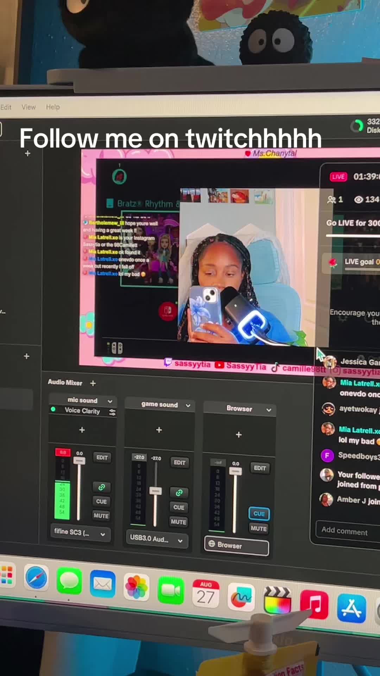The image size is (380, 676).
Task: Open the View menu
Action: pos(28,107)
